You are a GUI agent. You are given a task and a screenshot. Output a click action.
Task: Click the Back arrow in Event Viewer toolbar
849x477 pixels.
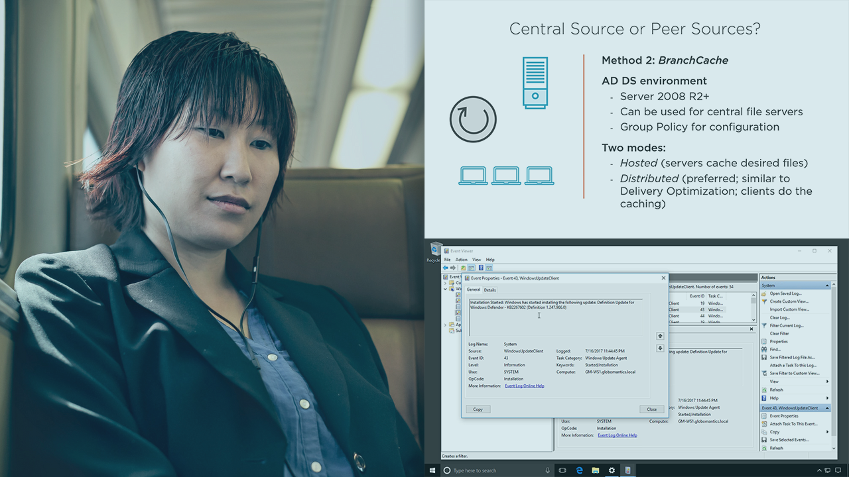(x=446, y=268)
